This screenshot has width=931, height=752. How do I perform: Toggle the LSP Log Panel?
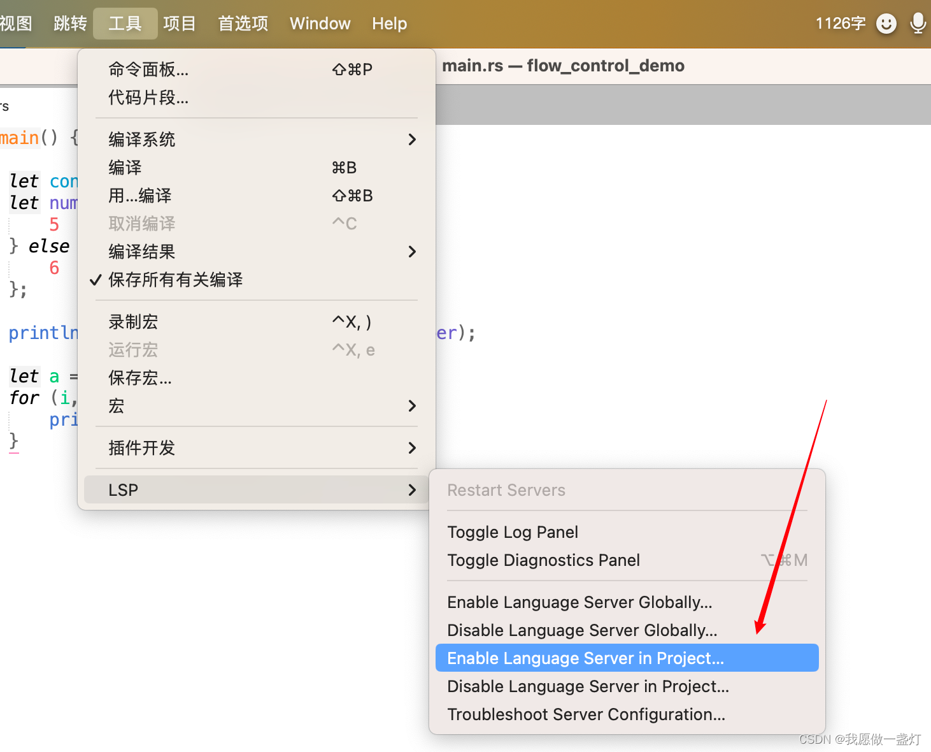pyautogui.click(x=513, y=532)
